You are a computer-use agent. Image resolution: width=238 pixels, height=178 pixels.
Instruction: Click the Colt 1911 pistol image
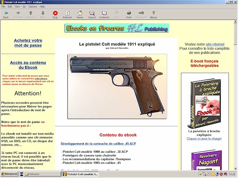[117, 86]
